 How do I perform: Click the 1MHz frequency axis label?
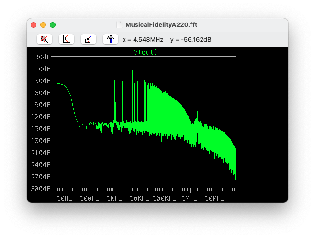click(190, 199)
